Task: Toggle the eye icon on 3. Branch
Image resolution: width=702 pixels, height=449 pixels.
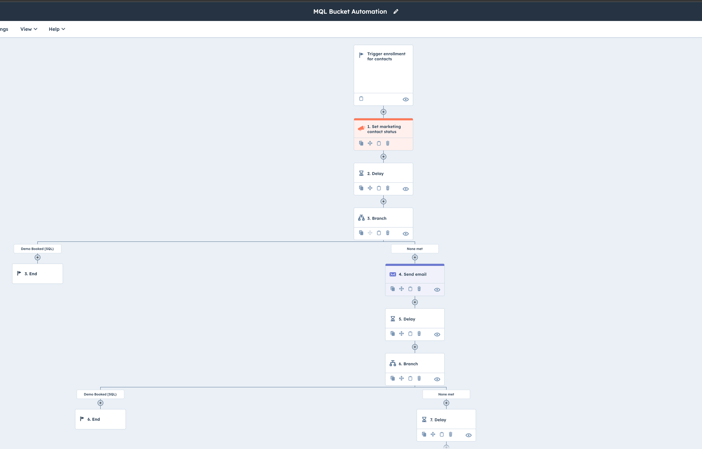Action: pos(405,234)
